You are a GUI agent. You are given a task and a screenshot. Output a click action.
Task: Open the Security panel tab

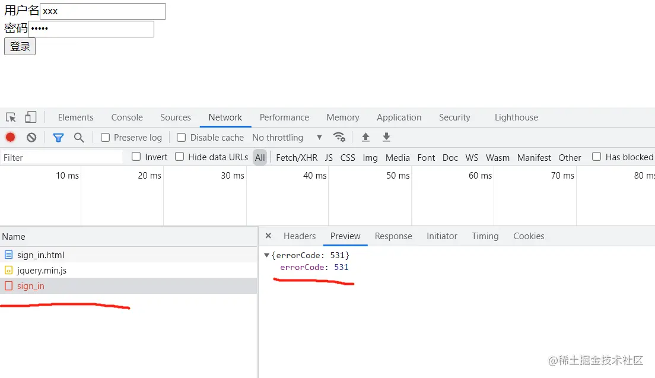pos(454,117)
